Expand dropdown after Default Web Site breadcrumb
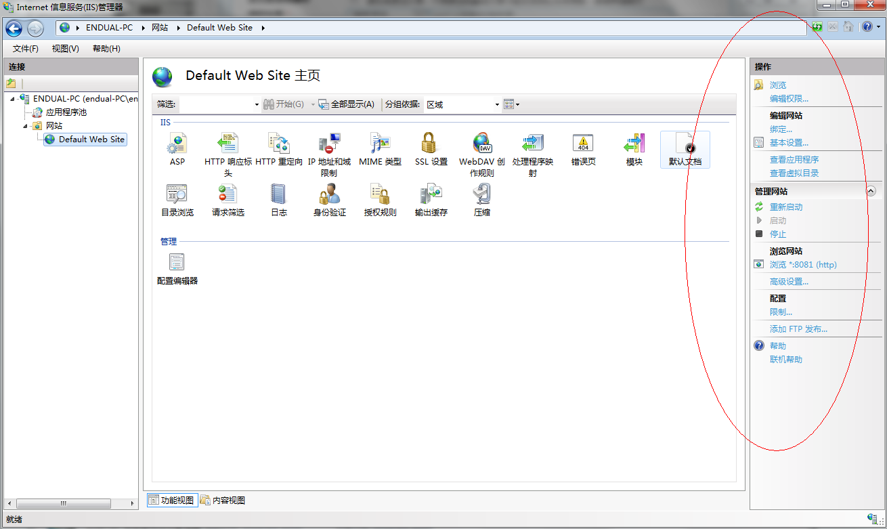Viewport: 887px width, 529px height. tap(263, 28)
